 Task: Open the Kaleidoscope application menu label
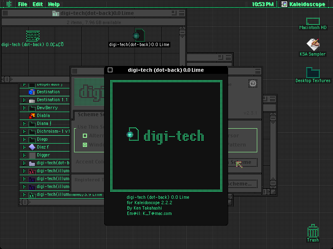click(x=307, y=4)
